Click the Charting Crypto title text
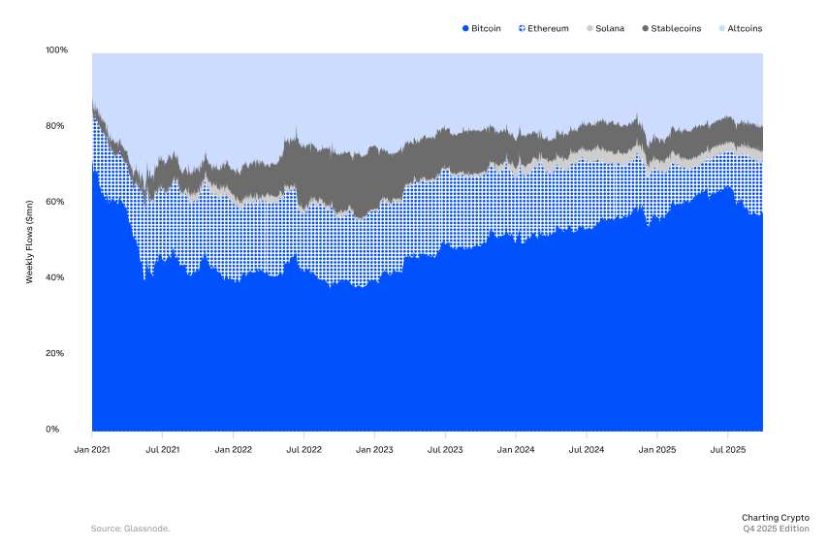This screenshot has width=828, height=546. [775, 518]
